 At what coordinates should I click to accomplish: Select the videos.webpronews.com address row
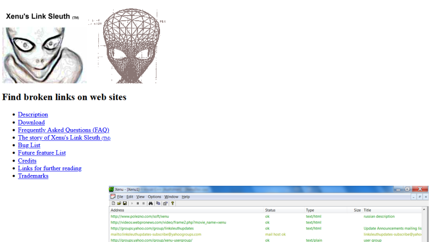coord(168,223)
